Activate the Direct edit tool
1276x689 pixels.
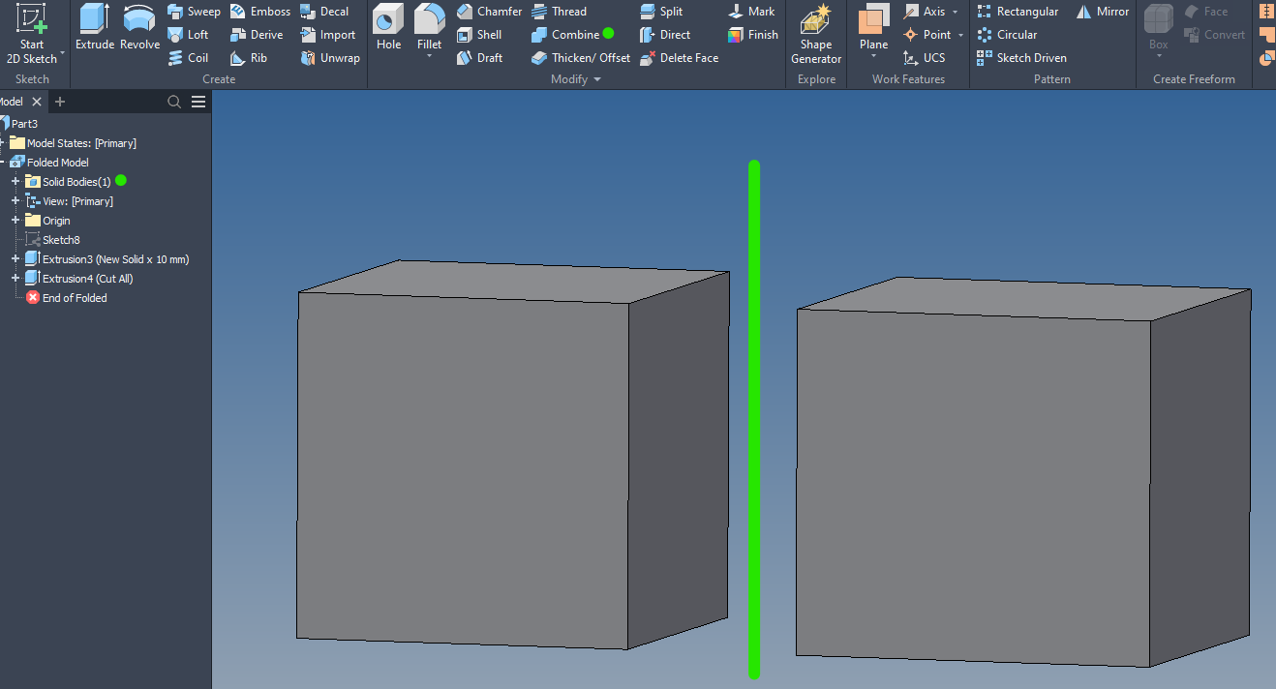[x=665, y=35]
